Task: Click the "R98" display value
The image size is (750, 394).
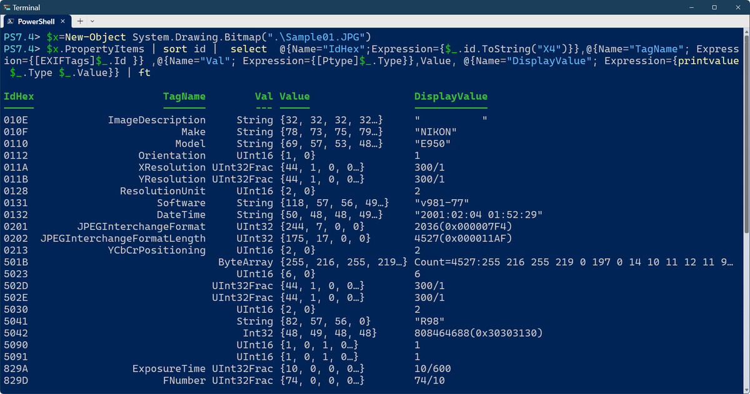Action: coord(429,322)
